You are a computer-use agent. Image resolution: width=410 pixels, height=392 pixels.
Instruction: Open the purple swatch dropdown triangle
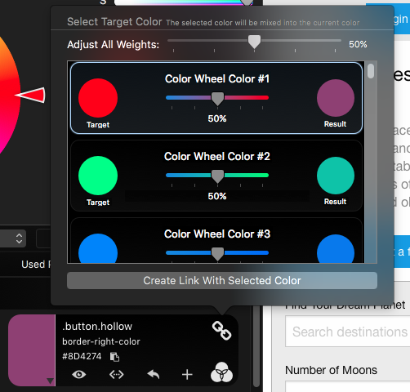click(x=50, y=381)
